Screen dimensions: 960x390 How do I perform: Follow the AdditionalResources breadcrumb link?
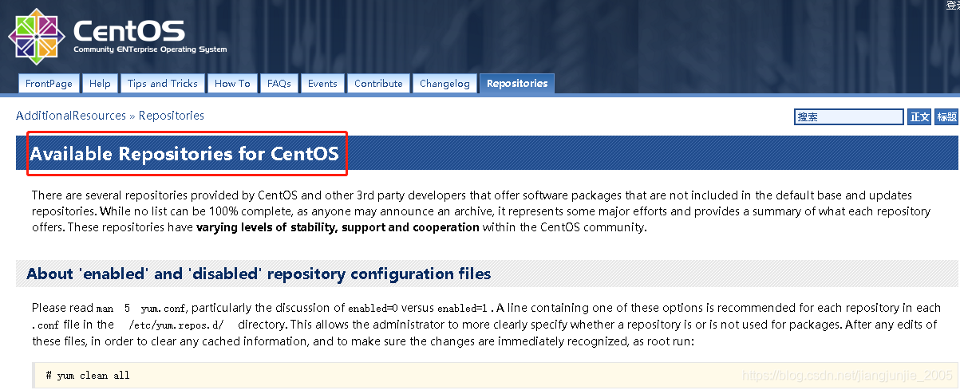click(x=71, y=116)
